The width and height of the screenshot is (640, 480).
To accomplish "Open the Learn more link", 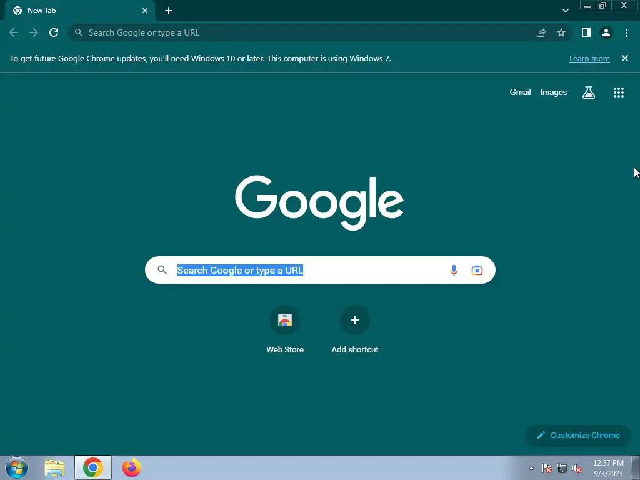I will [589, 58].
